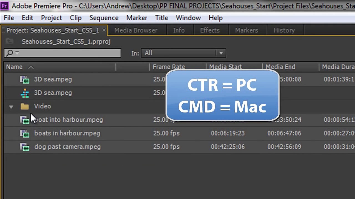Click the clip icon of boats in harbour.mpeg
Viewport: 355px width, 199px height.
click(x=25, y=133)
